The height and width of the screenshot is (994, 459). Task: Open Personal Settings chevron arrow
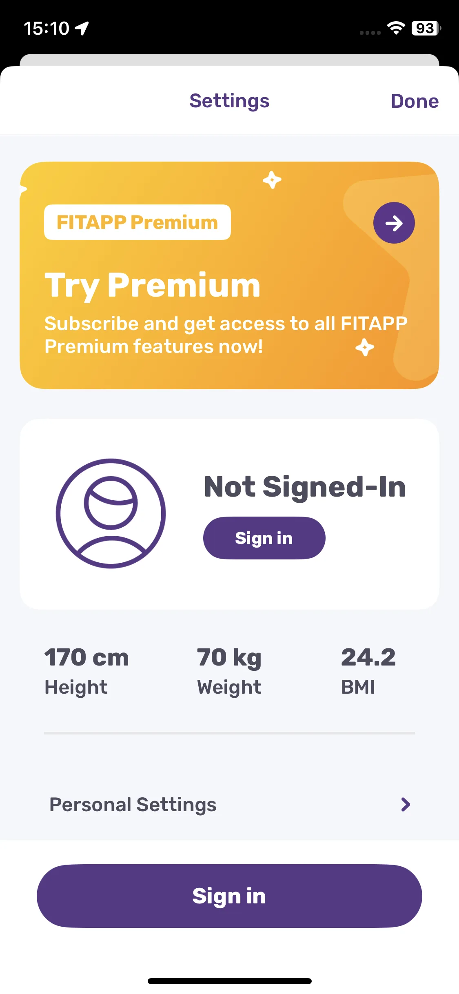pos(405,805)
